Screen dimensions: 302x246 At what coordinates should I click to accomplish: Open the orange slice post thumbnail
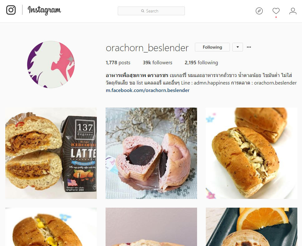251,227
